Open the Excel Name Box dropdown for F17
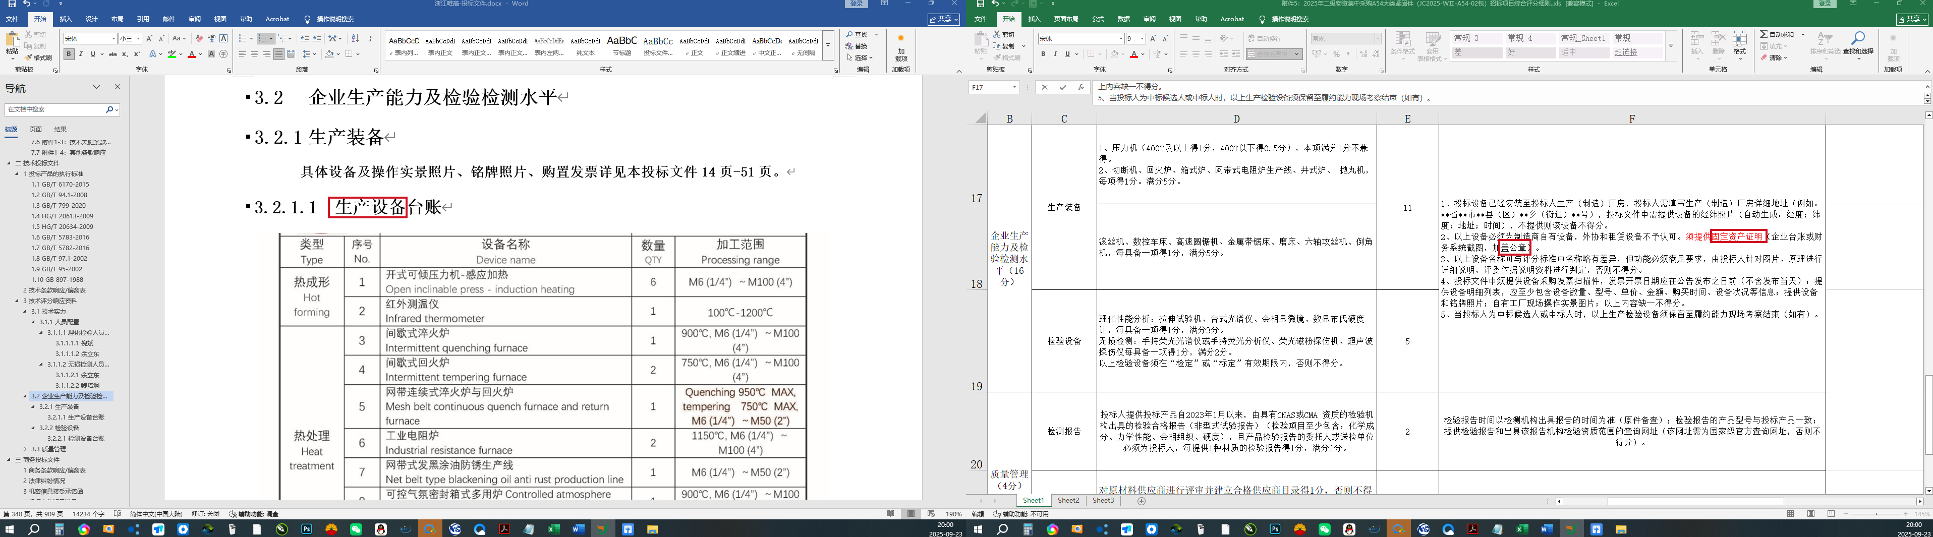Screen dimensions: 1933x537 point(1014,88)
